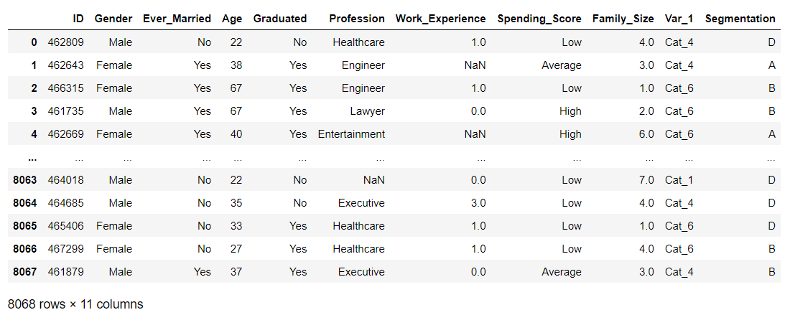Select the Family_Size column header
The image size is (790, 315).
coord(623,19)
